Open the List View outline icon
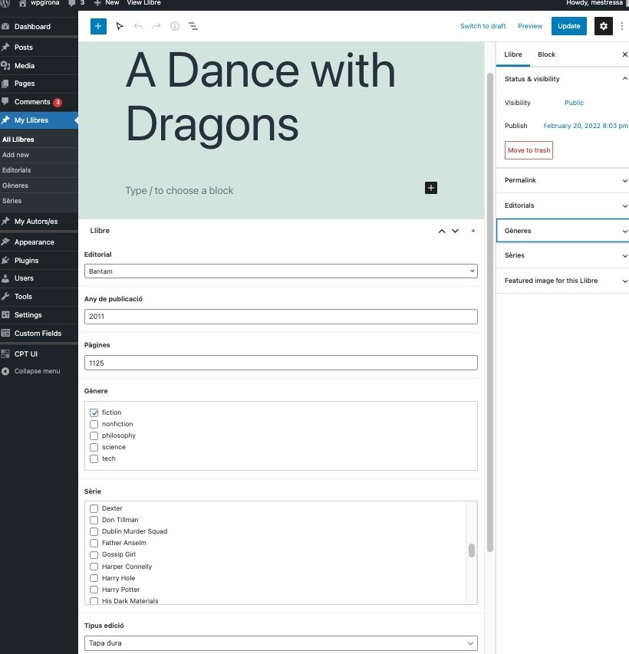The height and width of the screenshot is (654, 629). click(193, 26)
